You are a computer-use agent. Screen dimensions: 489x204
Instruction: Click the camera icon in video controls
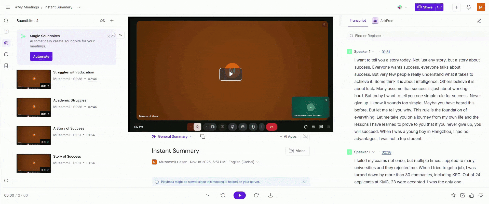[213, 127]
